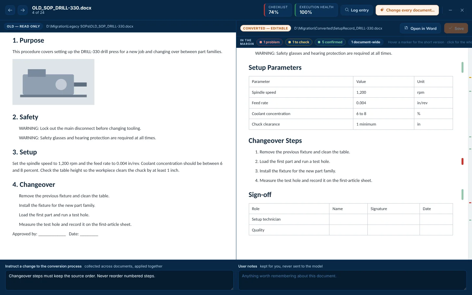472x295 pixels.
Task: Focus the User notes text box
Action: [352, 280]
